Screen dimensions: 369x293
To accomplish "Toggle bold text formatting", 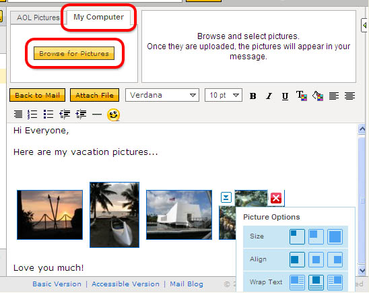I will coord(253,96).
